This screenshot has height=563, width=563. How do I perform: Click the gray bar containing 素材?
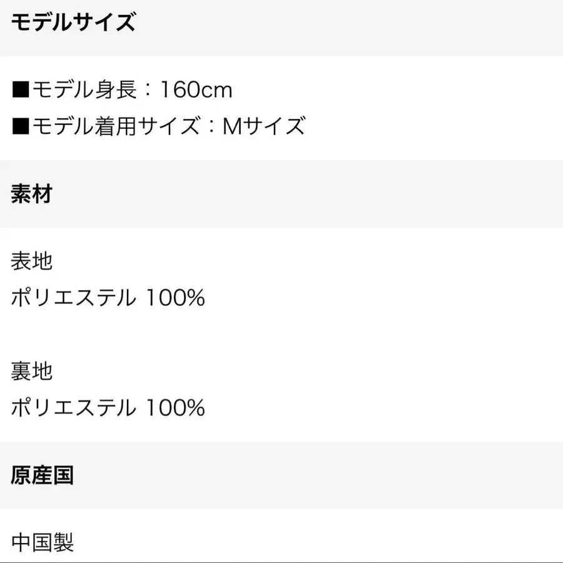coord(281,194)
